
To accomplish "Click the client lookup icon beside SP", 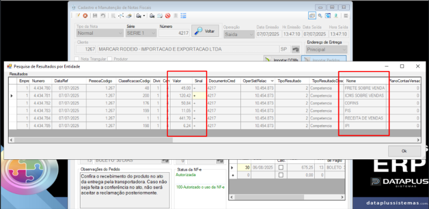I will point(295,49).
